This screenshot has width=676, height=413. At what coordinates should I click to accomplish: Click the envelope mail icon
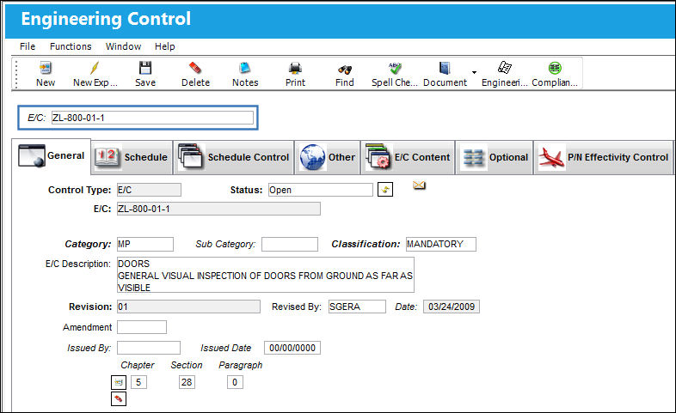pos(419,185)
